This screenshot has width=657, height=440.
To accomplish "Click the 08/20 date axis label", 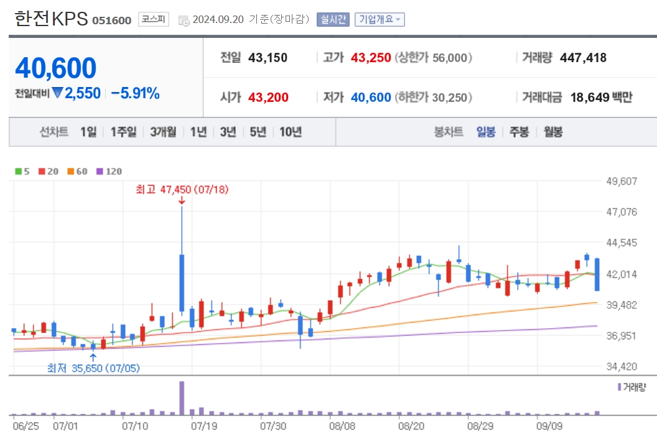I will [x=411, y=426].
